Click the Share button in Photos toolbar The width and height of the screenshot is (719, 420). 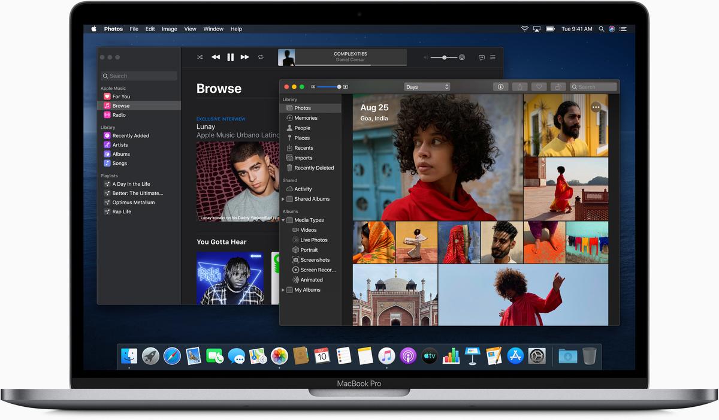coord(519,87)
